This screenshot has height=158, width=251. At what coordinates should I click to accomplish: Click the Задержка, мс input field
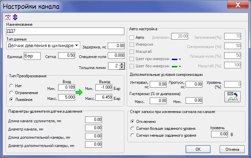116,46
